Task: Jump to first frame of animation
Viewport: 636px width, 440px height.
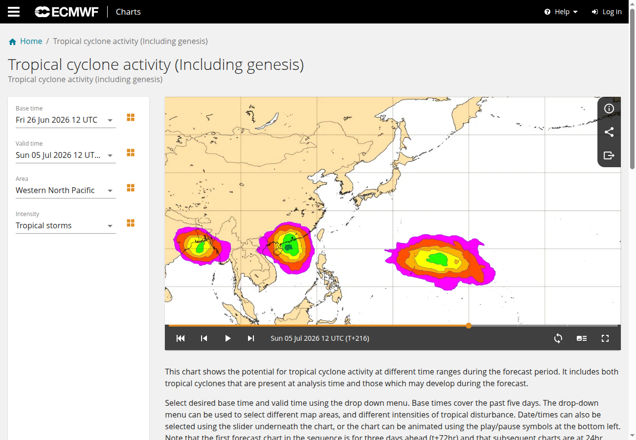Action: [181, 338]
